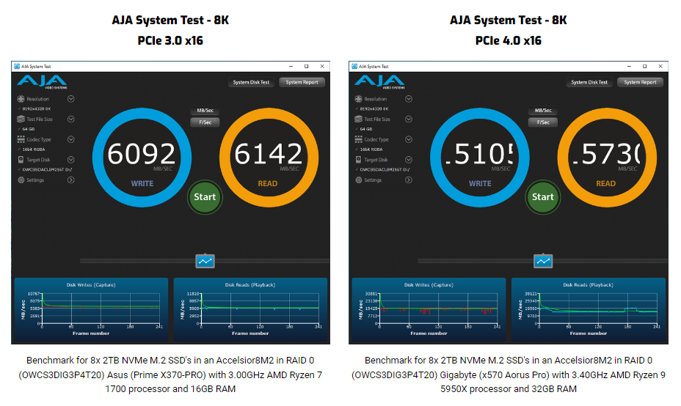The image size is (681, 406).
Task: Click orange READ gauge in PCIe 4.0 window
Action: pos(607,158)
